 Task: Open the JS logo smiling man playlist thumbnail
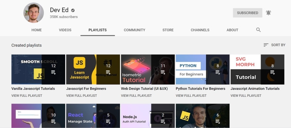(x=203, y=116)
